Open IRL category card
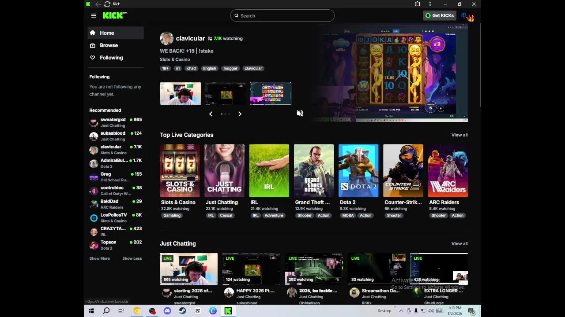The width and height of the screenshot is (565, 317). (x=269, y=171)
